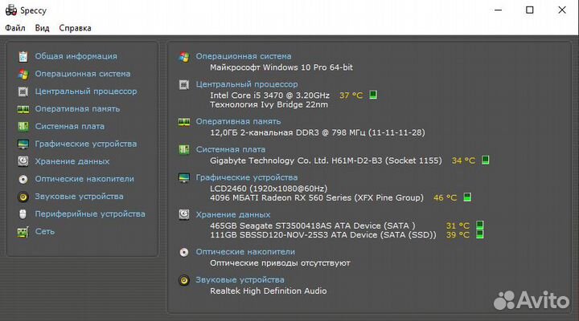Click the motherboard temperature indicator next to 34 °C
This screenshot has width=579, height=321.
coord(485,160)
